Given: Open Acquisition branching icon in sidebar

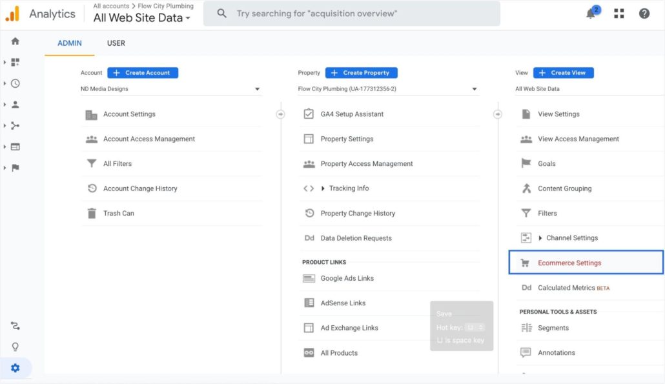Looking at the screenshot, I should point(15,125).
